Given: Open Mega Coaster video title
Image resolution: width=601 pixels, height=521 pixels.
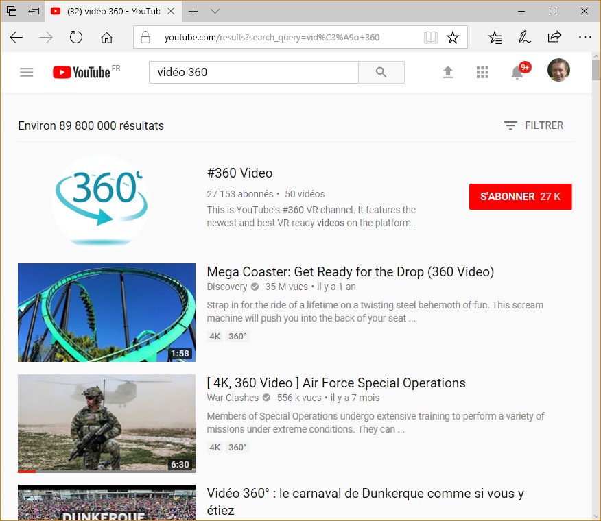Looking at the screenshot, I should tap(351, 271).
